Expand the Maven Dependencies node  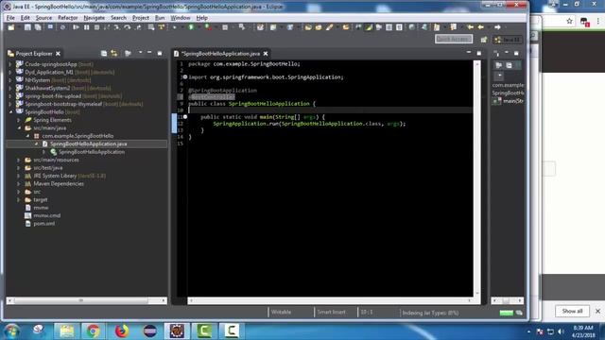(x=19, y=184)
